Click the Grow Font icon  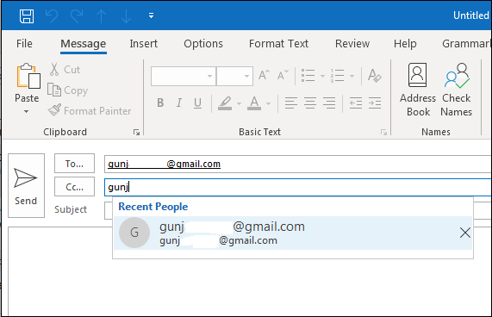[264, 75]
